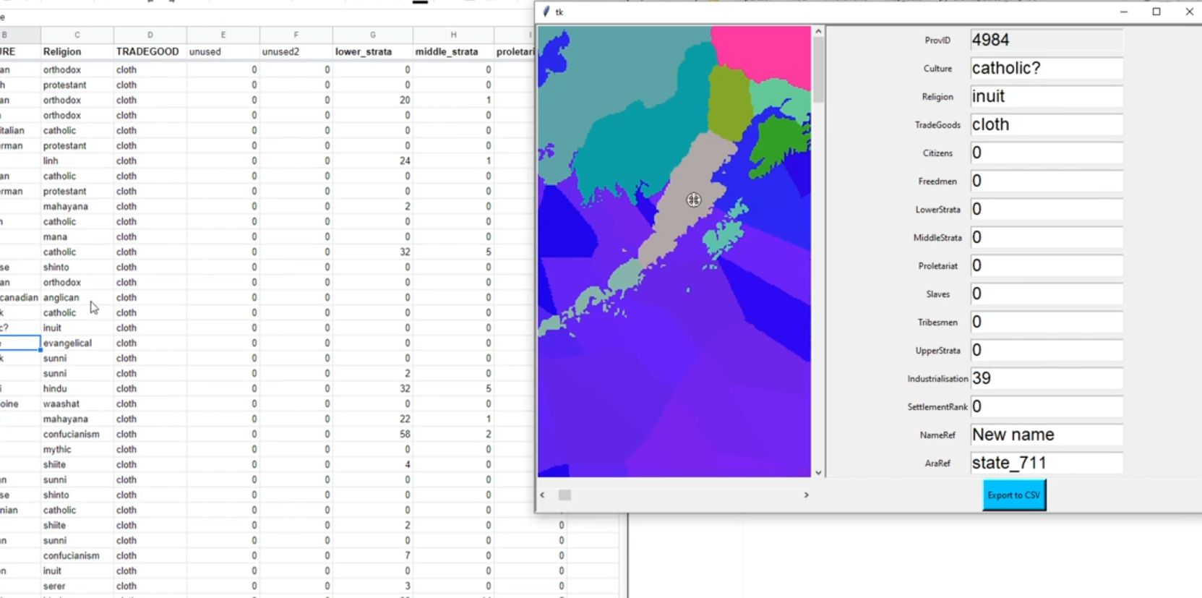
Task: Click the waashat cell in the Religion column
Action: coord(77,404)
